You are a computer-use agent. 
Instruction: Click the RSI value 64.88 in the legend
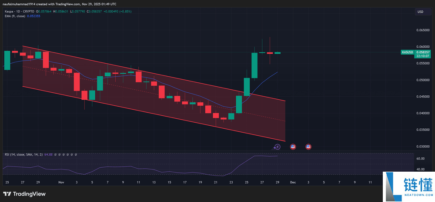click(x=48, y=155)
